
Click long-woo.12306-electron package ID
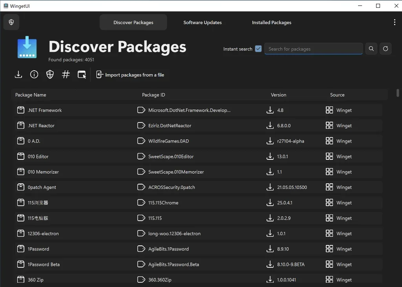tap(174, 234)
